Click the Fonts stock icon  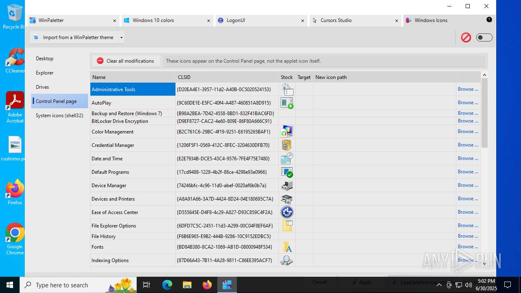[287, 247]
